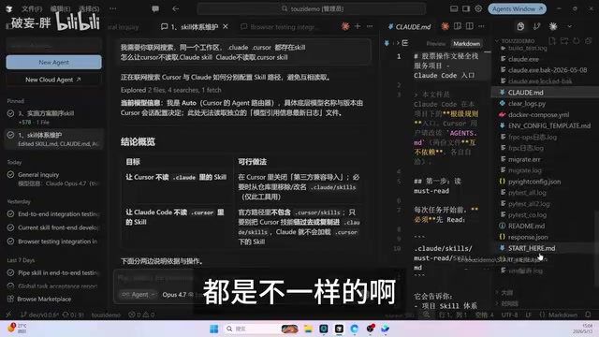Image resolution: width=599 pixels, height=337 pixels.
Task: Switch to Preview mode
Action: [x=436, y=44]
